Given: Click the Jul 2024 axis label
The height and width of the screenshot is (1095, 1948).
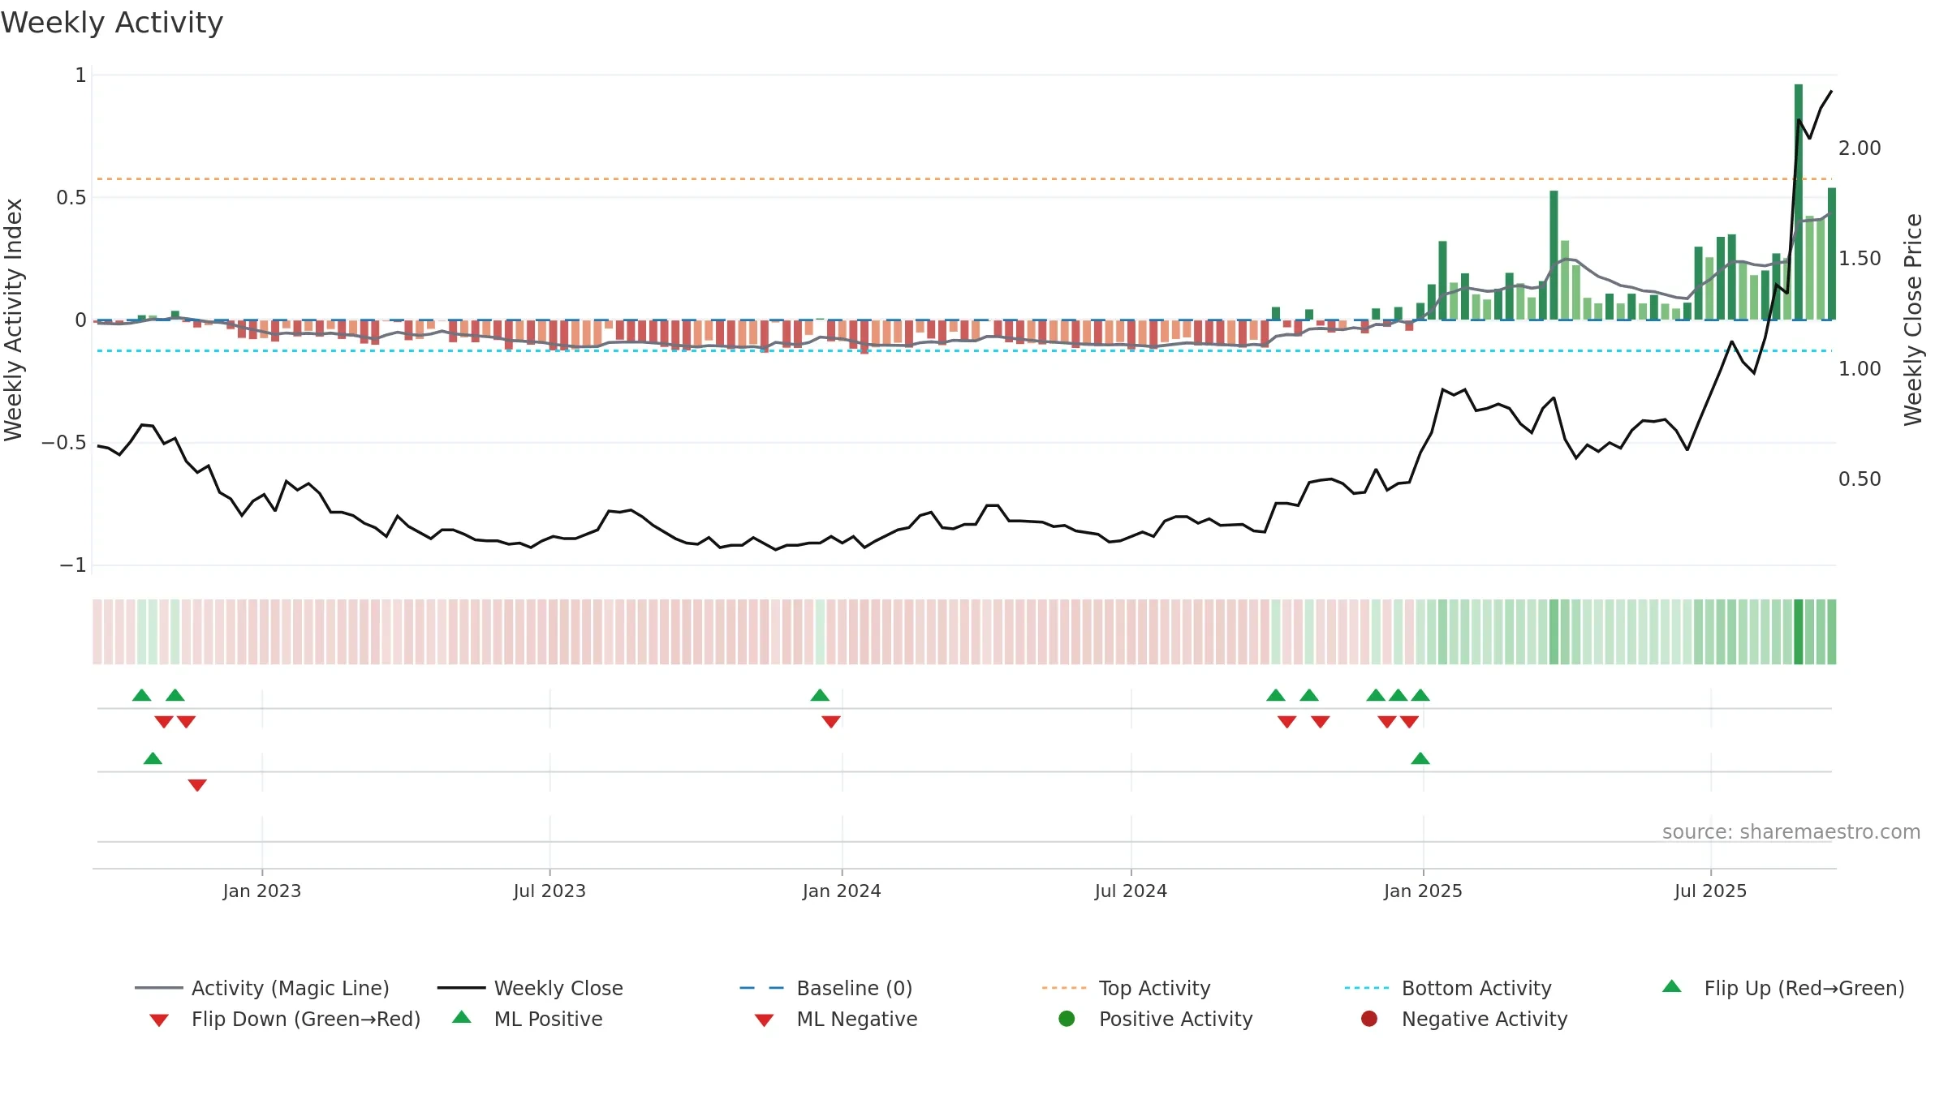Looking at the screenshot, I should click(1131, 891).
